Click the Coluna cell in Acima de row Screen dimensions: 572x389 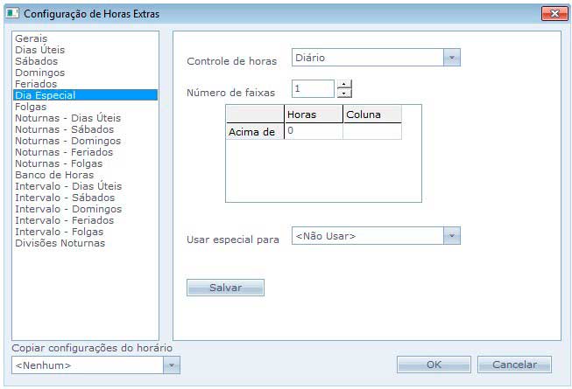click(x=371, y=131)
